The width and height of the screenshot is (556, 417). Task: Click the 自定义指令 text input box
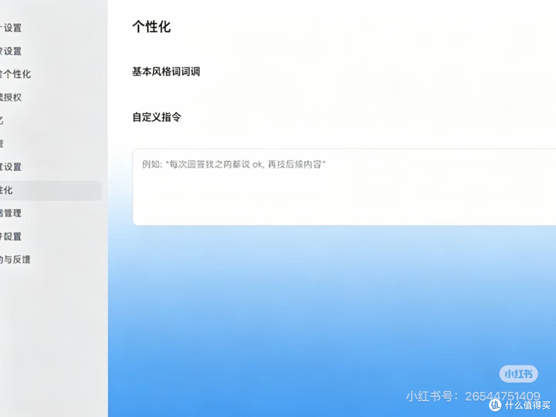[x=344, y=187]
